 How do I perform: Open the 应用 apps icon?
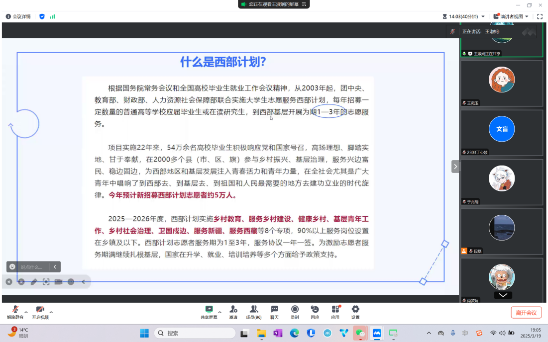tap(335, 310)
